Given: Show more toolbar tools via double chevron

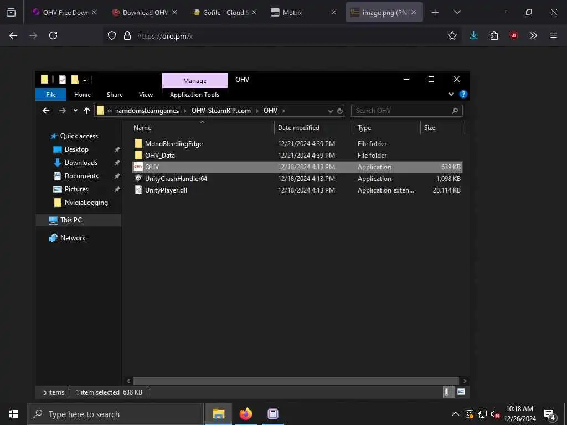Looking at the screenshot, I should (x=533, y=35).
